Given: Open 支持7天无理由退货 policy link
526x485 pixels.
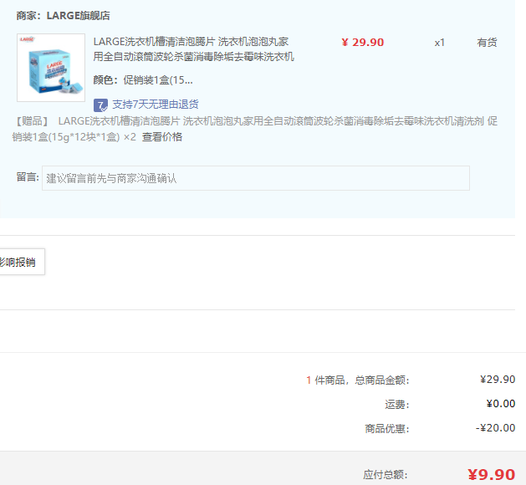Looking at the screenshot, I should 156,105.
